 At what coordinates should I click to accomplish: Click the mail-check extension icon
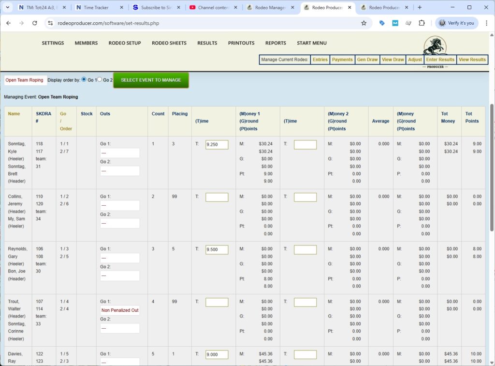tap(409, 23)
